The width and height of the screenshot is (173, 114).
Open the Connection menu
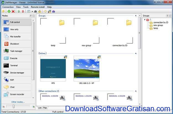8,7
